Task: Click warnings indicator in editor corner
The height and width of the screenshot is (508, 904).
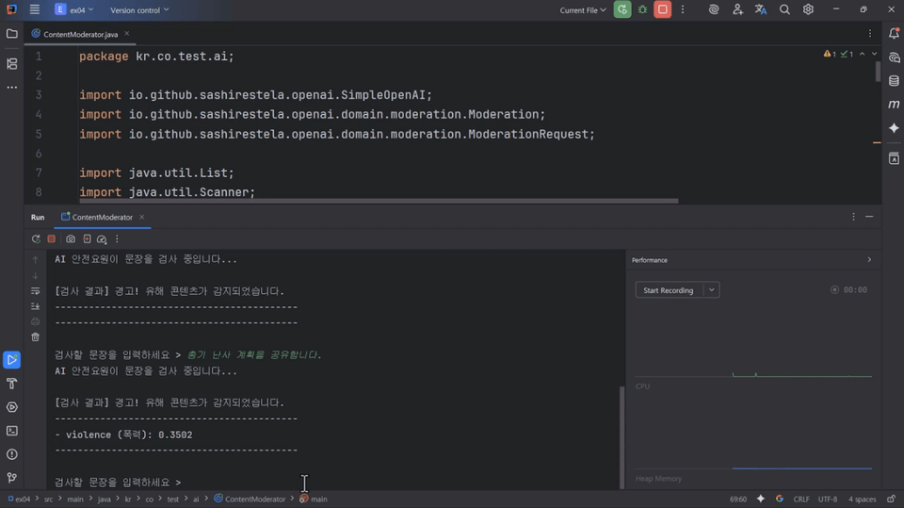Action: [831, 54]
